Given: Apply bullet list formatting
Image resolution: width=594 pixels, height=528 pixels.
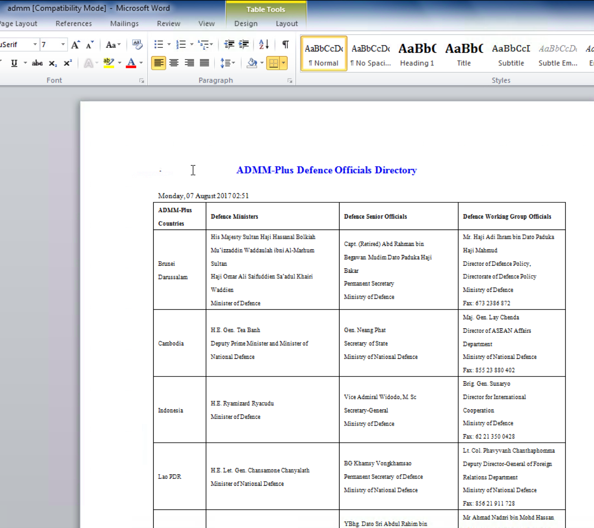Looking at the screenshot, I should 159,44.
